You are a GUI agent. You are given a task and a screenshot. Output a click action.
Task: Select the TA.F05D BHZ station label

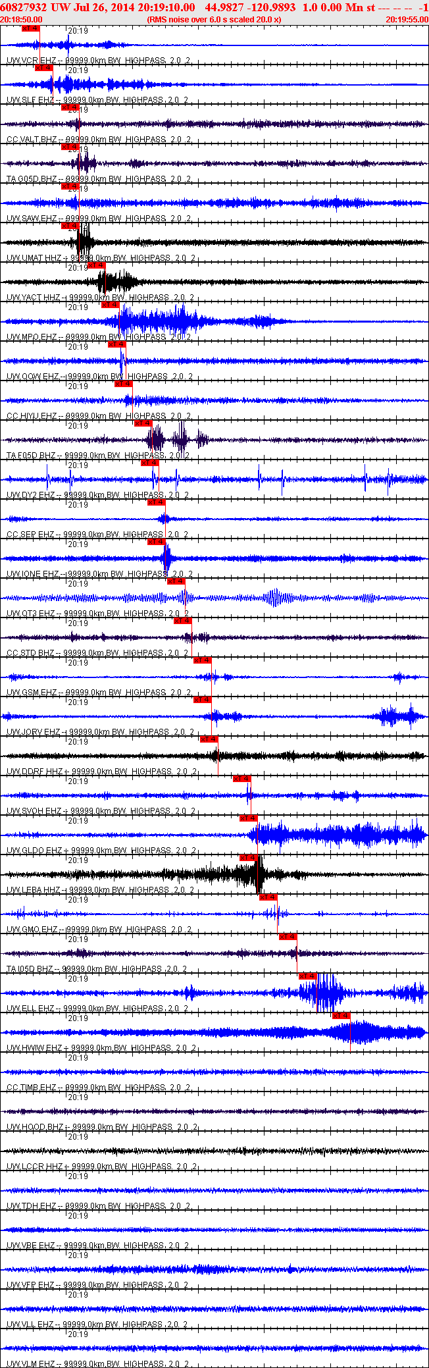[32, 456]
